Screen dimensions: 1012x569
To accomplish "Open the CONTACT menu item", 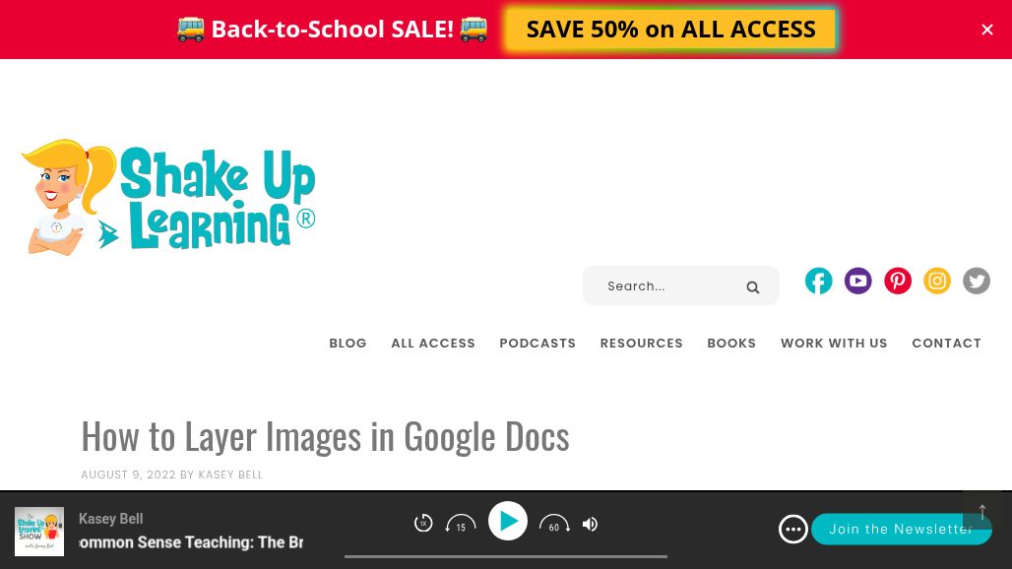I will click(x=946, y=344).
